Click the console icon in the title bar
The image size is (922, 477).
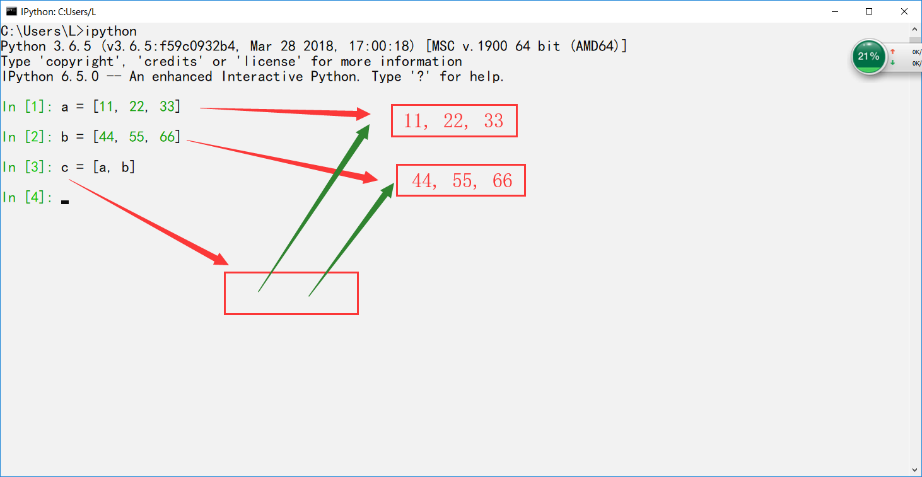tap(11, 11)
